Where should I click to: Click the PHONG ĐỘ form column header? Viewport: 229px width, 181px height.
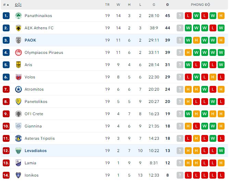[200, 5]
